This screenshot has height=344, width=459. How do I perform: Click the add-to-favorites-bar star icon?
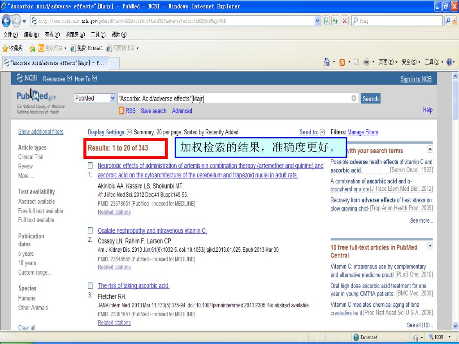coord(32,48)
